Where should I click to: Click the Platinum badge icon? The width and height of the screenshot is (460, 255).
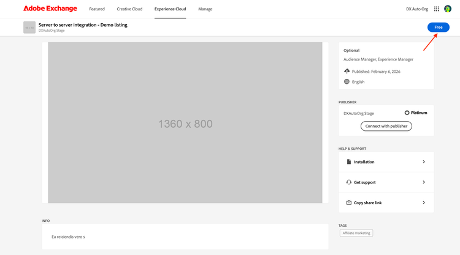click(x=407, y=113)
